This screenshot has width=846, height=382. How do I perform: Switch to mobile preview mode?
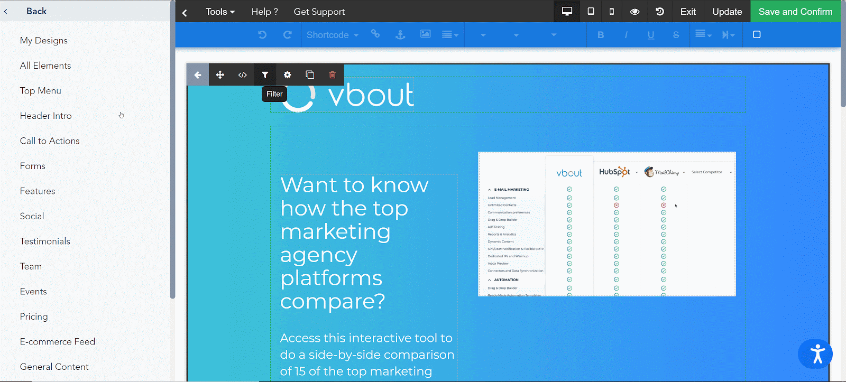pos(612,11)
